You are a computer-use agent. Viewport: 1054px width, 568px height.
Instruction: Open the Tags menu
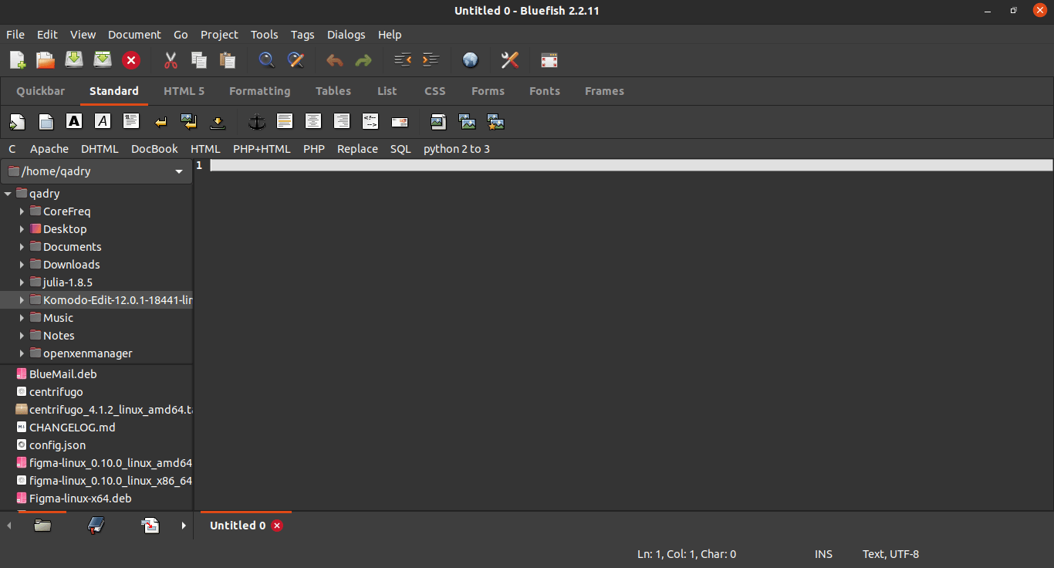pos(302,35)
